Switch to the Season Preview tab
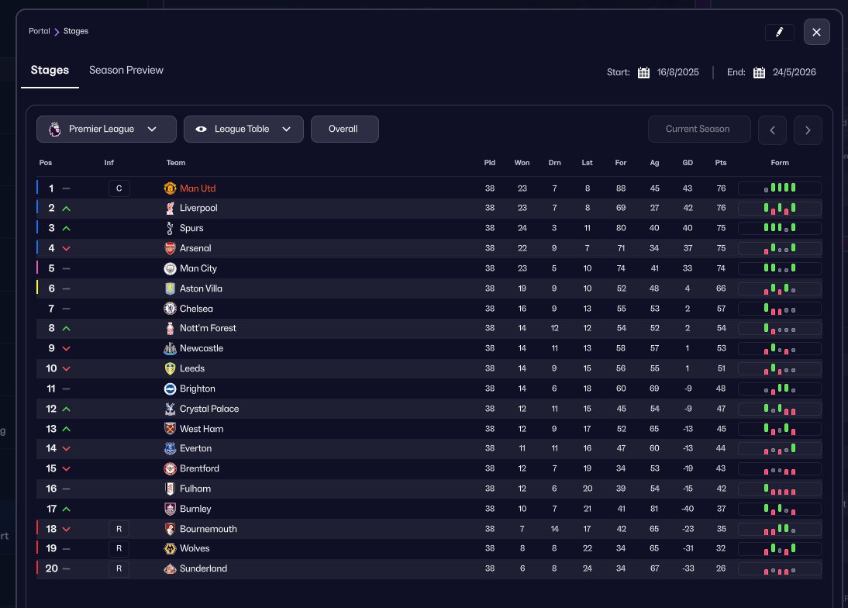This screenshot has width=848, height=608. tap(126, 71)
